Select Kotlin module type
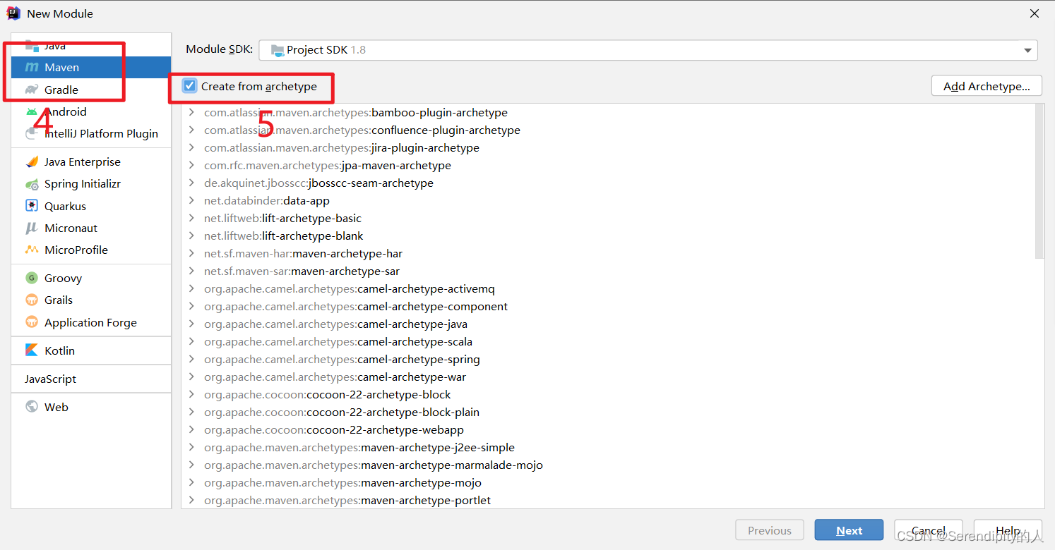This screenshot has width=1055, height=550. click(x=91, y=350)
